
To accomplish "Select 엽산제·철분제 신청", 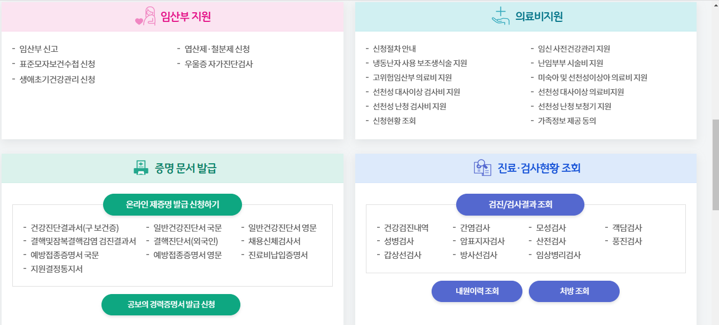I will pyautogui.click(x=216, y=49).
